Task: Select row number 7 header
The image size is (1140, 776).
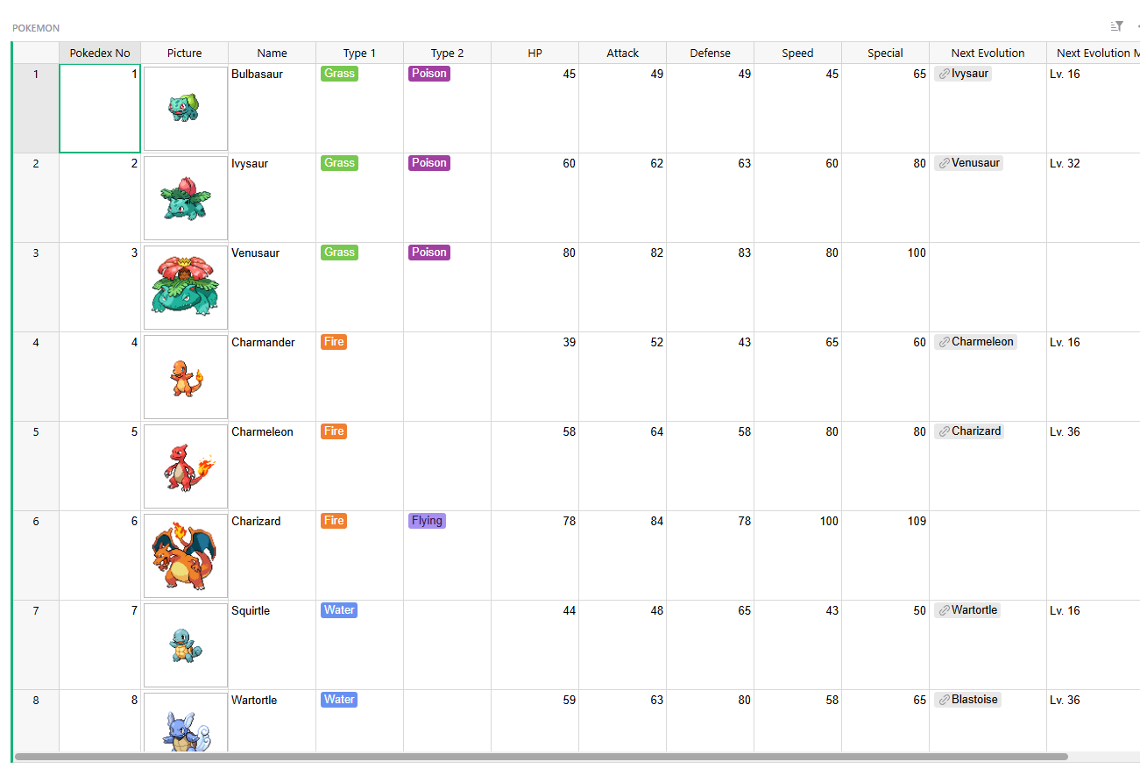Action: [x=36, y=645]
